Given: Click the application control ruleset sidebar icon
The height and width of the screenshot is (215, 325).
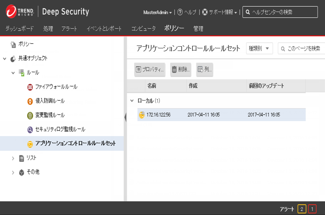Looking at the screenshot, I should click(30, 144).
